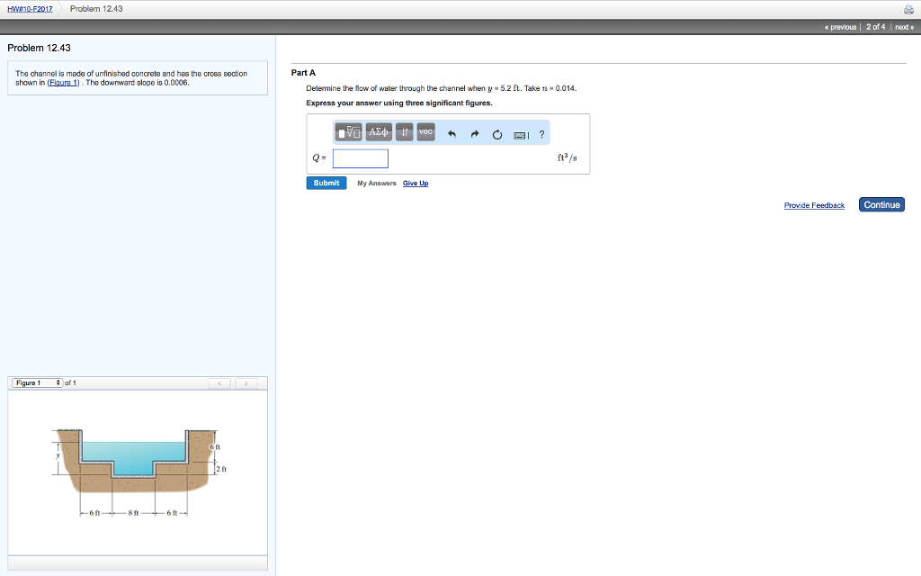This screenshot has height=576, width=921.
Task: Click the subscript/superscript arrows tool
Action: tap(404, 133)
